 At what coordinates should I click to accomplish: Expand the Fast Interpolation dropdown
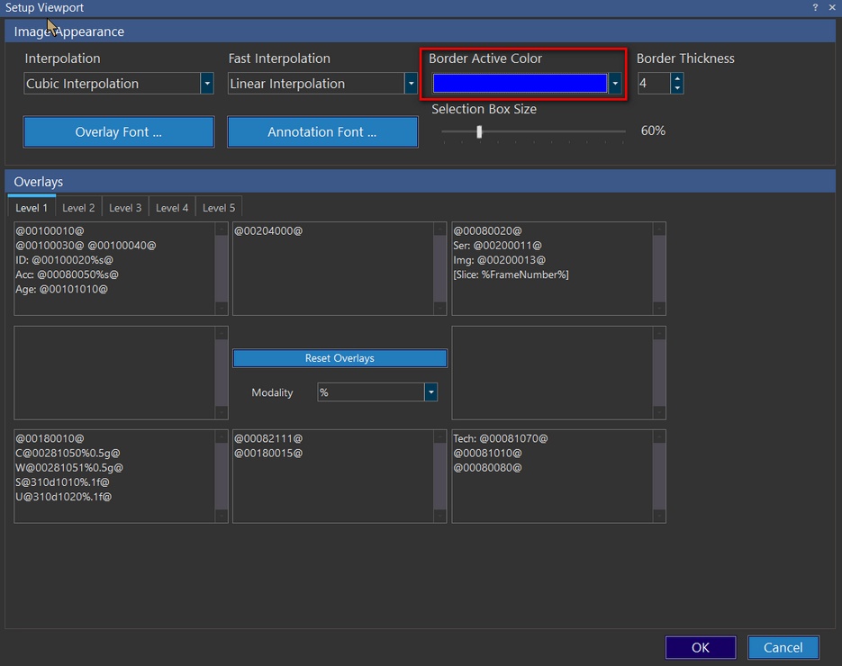(411, 84)
